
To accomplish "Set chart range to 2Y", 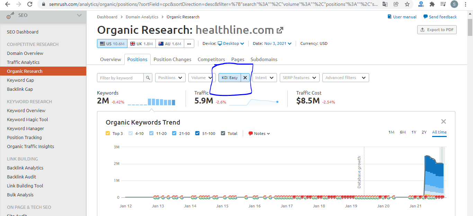I will [x=424, y=132].
